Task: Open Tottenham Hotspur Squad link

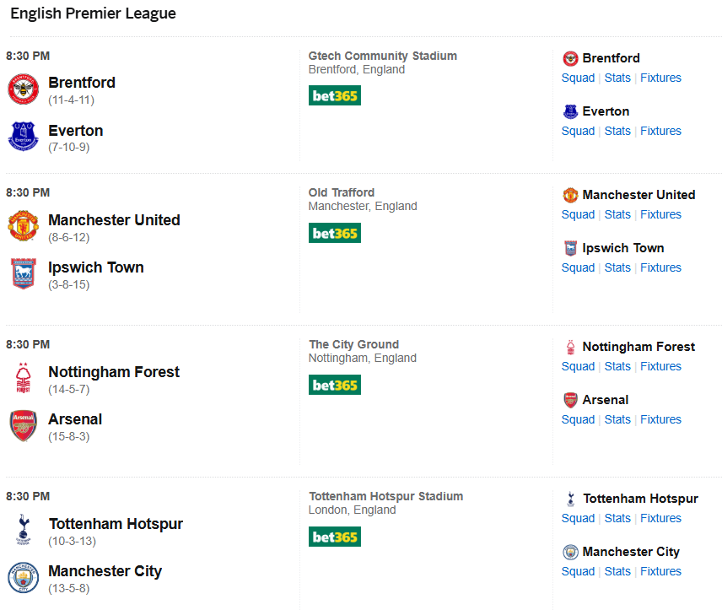Action: click(x=578, y=518)
